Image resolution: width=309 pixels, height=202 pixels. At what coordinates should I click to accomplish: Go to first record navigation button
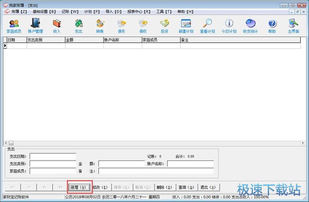(x=13, y=187)
